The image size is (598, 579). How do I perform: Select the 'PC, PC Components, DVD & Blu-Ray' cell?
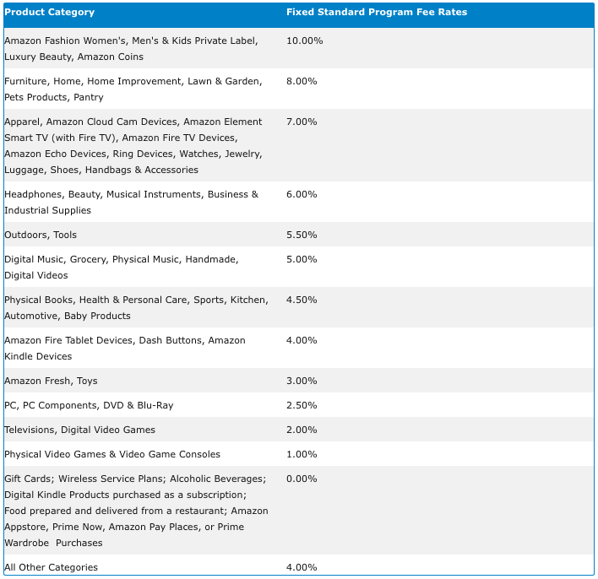pyautogui.click(x=89, y=405)
